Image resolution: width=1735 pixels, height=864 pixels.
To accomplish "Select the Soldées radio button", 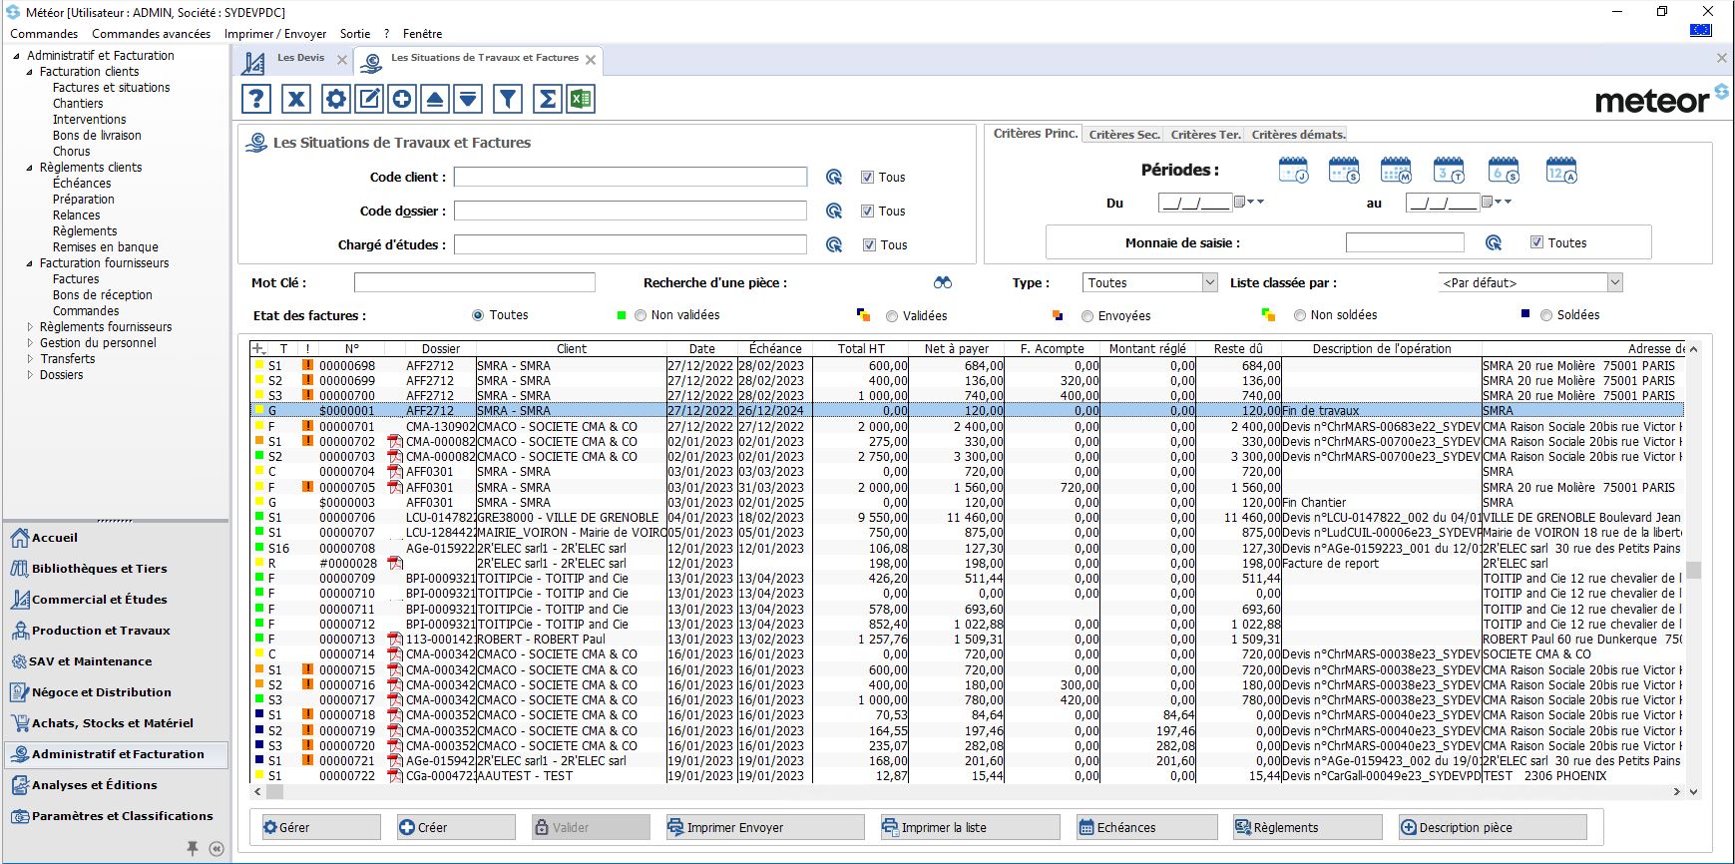I will coord(1546,315).
